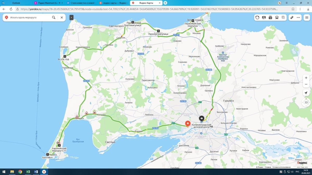Zoom in with the plus button

pyautogui.click(x=306, y=78)
